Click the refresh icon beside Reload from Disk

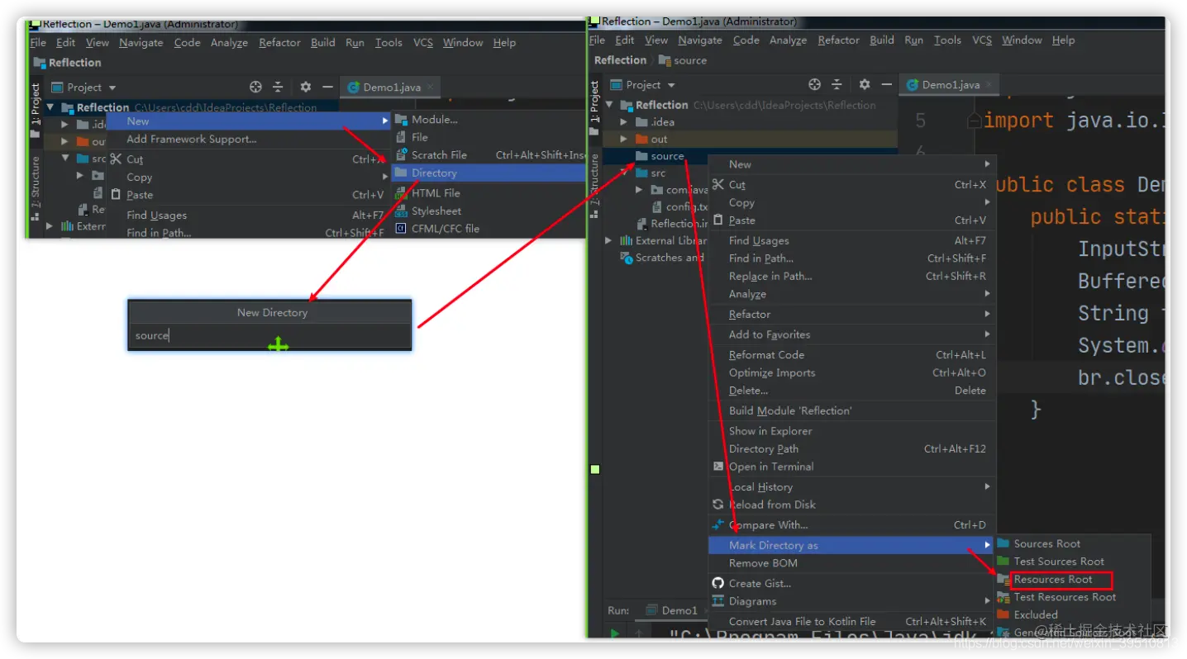point(718,505)
